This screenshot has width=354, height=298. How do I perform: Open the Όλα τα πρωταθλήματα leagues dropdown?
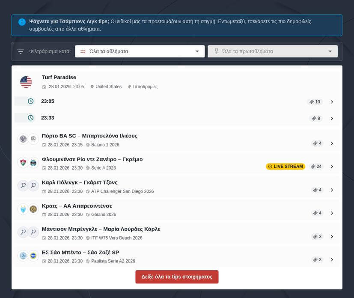(273, 51)
